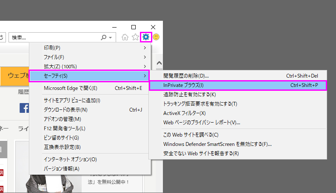
Task: Expand the ファイル(F) submenu
Action: 89,57
